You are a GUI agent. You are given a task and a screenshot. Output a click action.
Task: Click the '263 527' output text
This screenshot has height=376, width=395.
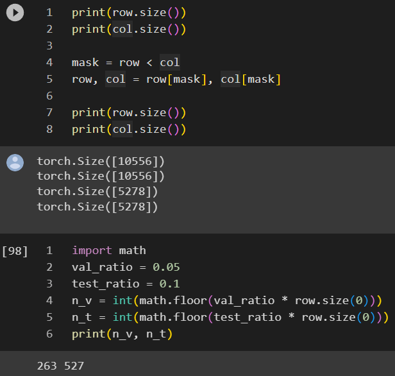pyautogui.click(x=60, y=366)
